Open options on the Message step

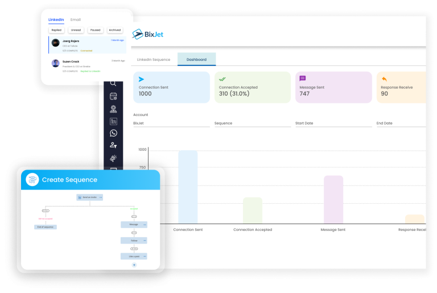(145, 225)
